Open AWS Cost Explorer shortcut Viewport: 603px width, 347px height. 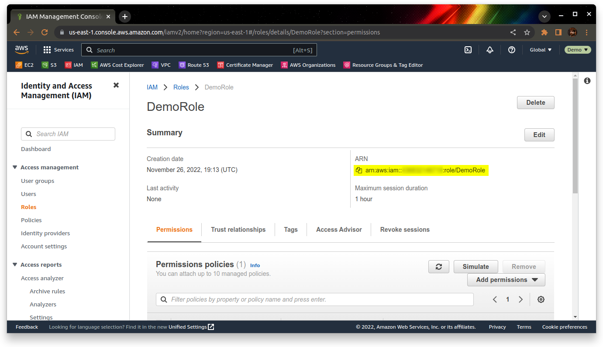pos(117,65)
